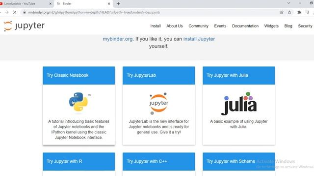
Task: Click the Try Jupyter with R header
Action: (78, 161)
